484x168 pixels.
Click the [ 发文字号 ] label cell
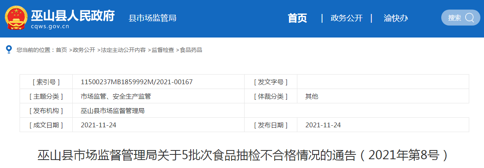click(271, 82)
